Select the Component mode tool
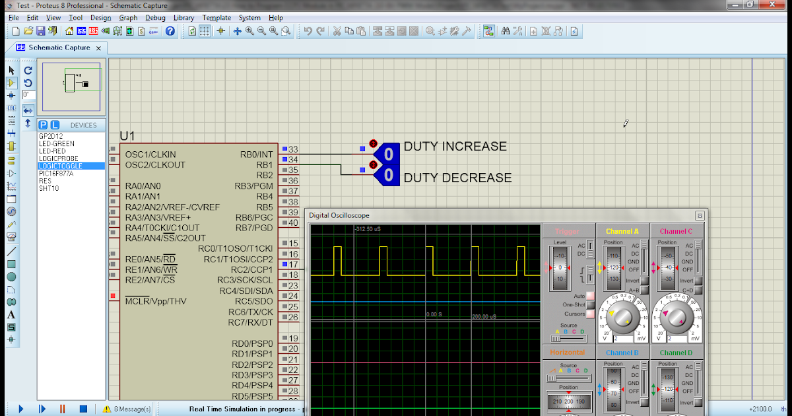792x416 pixels. (x=11, y=82)
